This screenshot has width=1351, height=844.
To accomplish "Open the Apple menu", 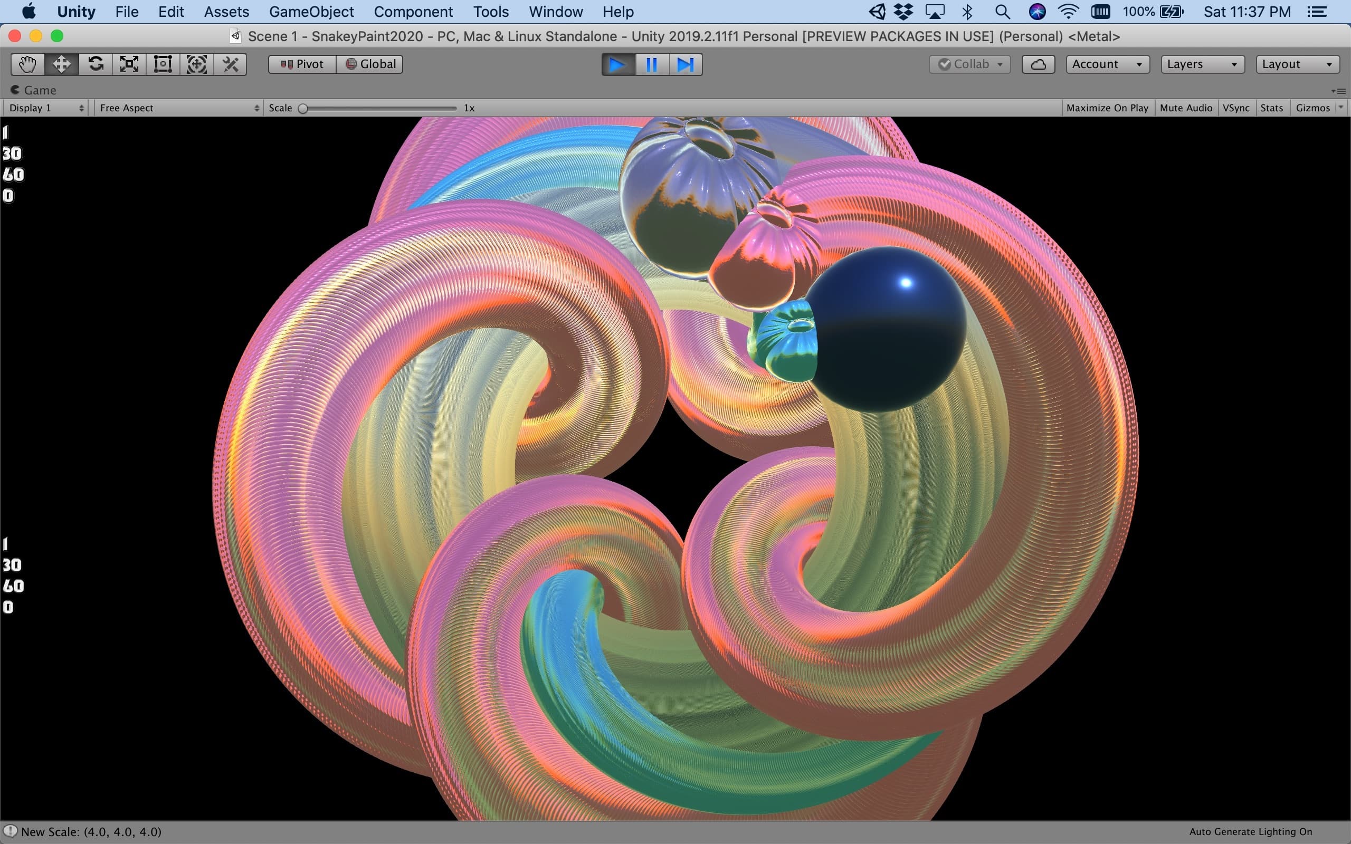I will coord(28,12).
